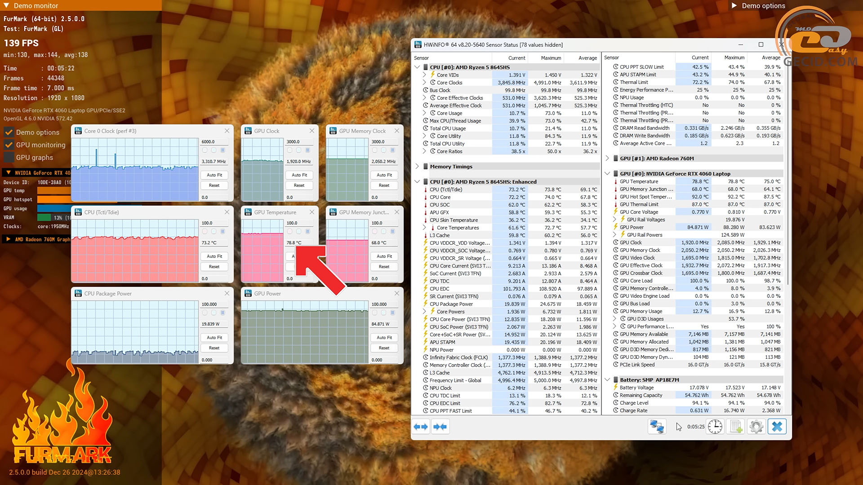The height and width of the screenshot is (485, 863).
Task: Click Auto Fit in GPU Clock graph
Action: pyautogui.click(x=299, y=175)
